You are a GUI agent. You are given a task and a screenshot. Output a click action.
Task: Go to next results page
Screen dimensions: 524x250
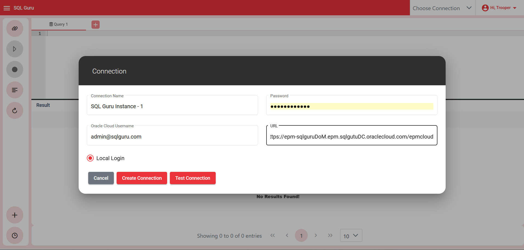coord(316,236)
